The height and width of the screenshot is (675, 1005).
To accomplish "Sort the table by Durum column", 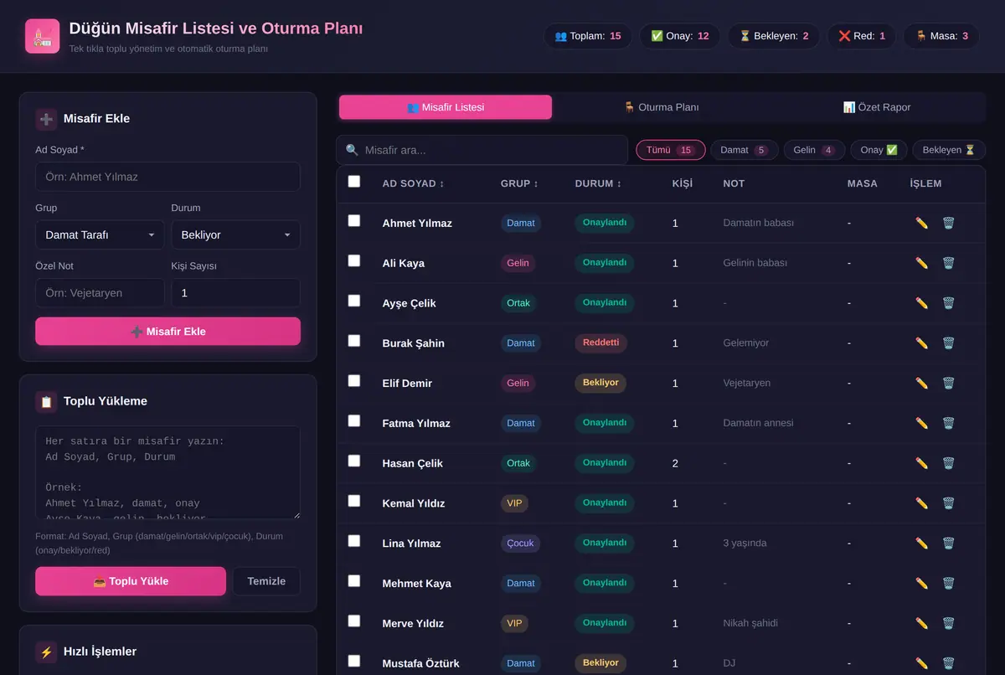I will click(x=598, y=183).
